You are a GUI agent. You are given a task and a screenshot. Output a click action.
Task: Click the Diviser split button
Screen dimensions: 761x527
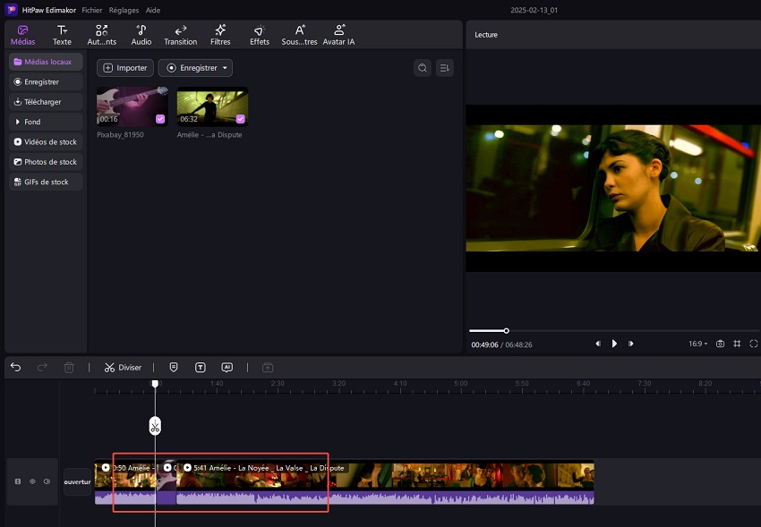point(123,368)
